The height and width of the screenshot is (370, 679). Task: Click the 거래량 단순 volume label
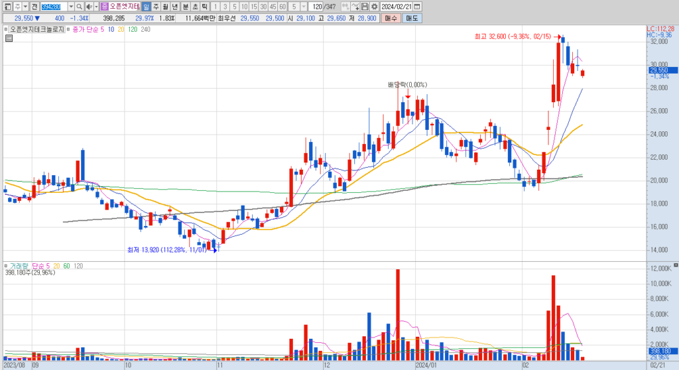(27, 266)
